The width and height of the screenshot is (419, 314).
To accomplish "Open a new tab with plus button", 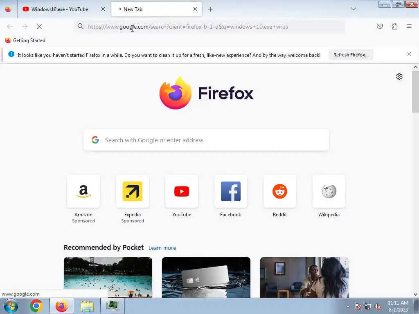I will point(211,9).
